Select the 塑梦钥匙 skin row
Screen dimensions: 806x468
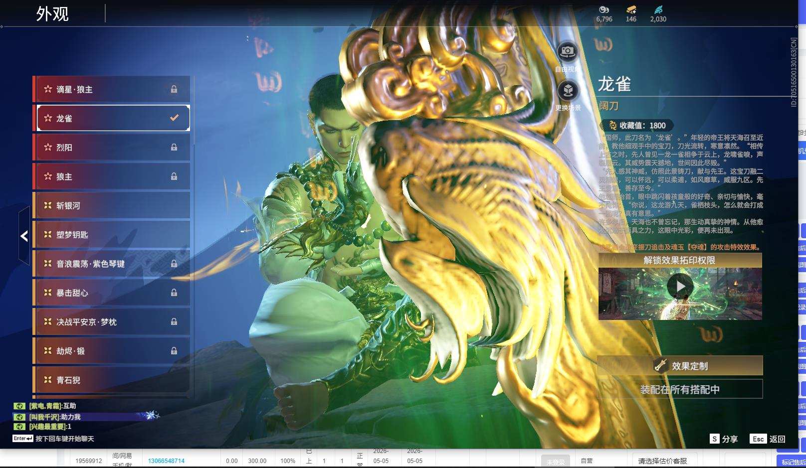112,234
